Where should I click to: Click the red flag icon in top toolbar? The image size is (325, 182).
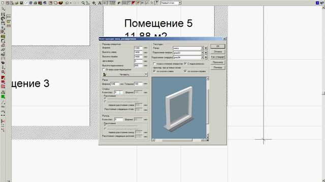[x=133, y=3]
